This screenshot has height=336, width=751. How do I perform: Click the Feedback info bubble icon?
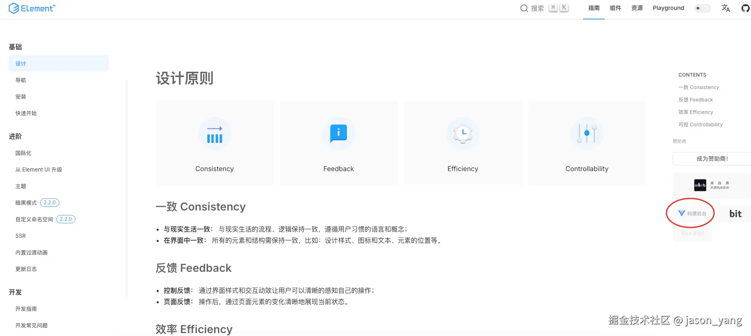pos(339,134)
